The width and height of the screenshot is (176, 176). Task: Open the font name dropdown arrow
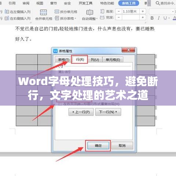tap(173, 12)
